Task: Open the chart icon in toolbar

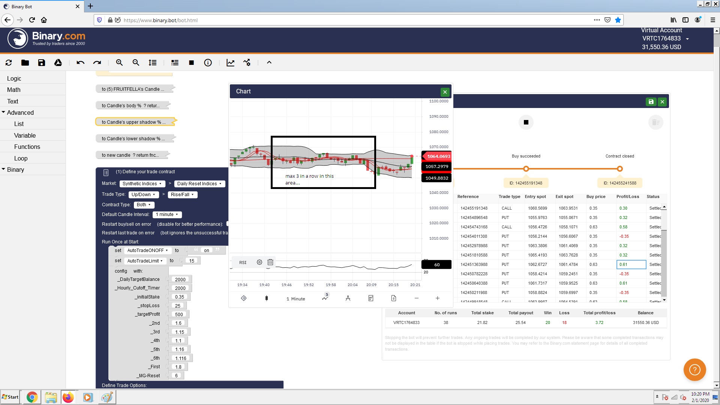Action: click(x=230, y=63)
